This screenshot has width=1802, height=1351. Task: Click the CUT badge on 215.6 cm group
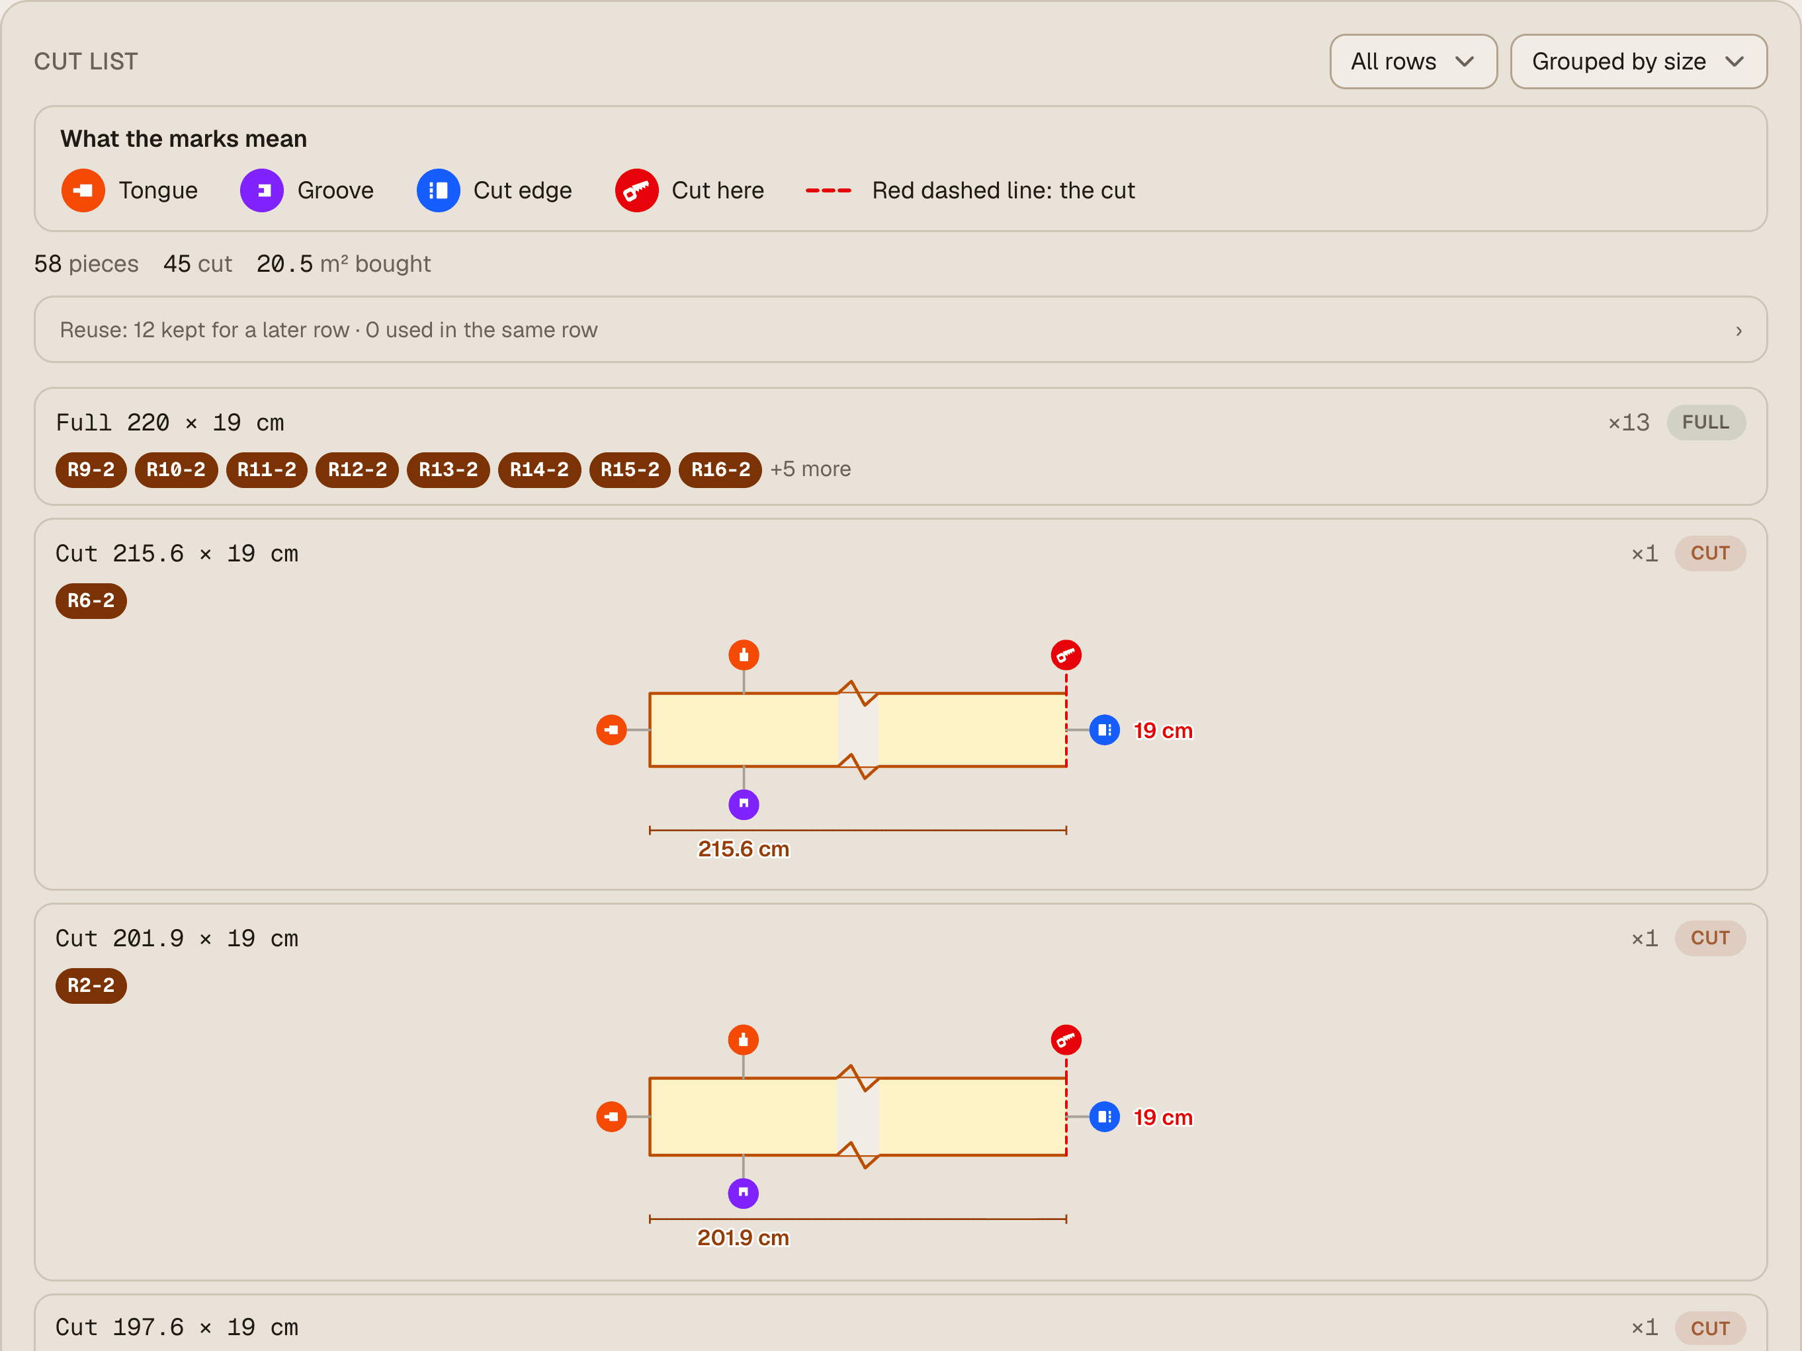(x=1710, y=553)
